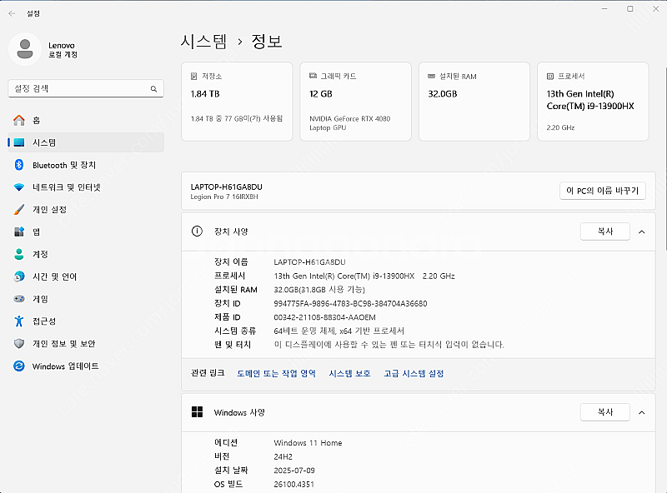
Task: Click 32.0GB(31.8GB 사용 가능) RAM value
Action: coord(319,290)
